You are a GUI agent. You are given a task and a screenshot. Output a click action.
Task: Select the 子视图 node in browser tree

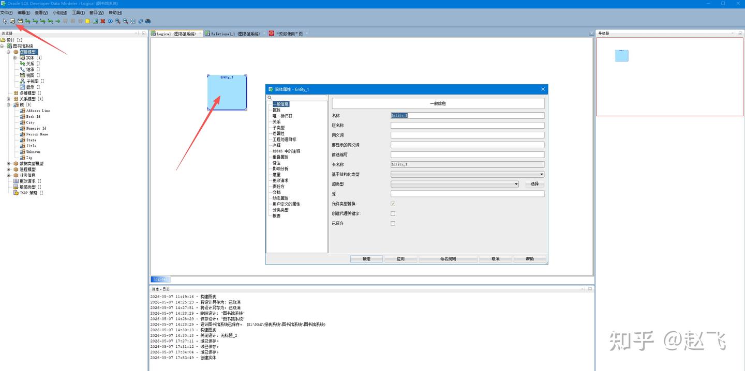click(x=33, y=81)
